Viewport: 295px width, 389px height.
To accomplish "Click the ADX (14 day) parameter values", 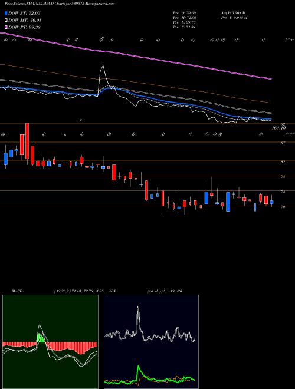I will (165, 291).
